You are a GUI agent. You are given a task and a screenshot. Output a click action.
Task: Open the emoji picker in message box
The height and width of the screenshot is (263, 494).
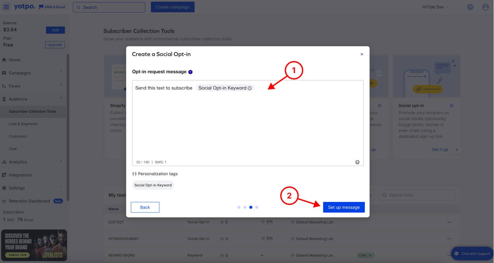click(357, 162)
